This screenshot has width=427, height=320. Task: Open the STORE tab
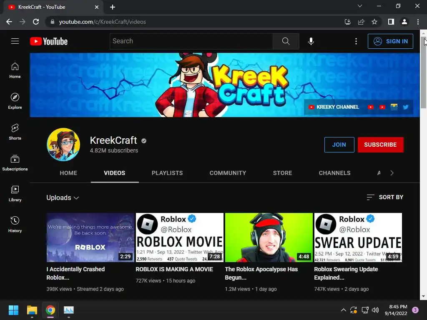click(x=282, y=173)
